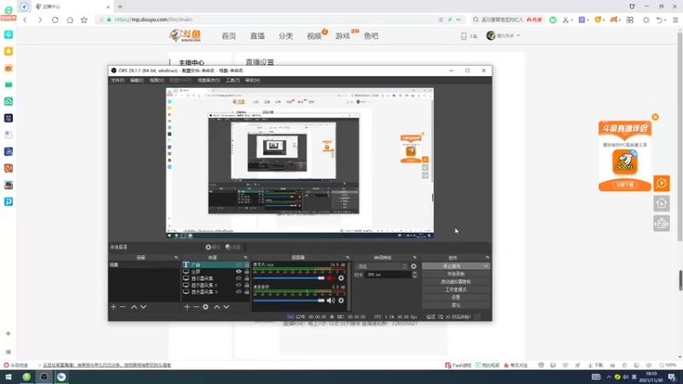The height and width of the screenshot is (384, 683).
Task: Click the start virtual camera button
Action: [x=456, y=282]
